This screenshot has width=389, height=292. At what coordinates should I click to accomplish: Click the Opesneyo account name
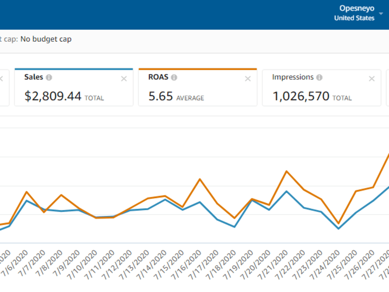click(x=357, y=8)
